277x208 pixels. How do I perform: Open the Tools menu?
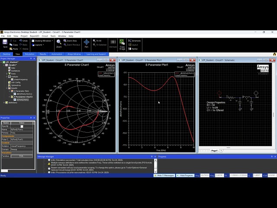[53, 36]
